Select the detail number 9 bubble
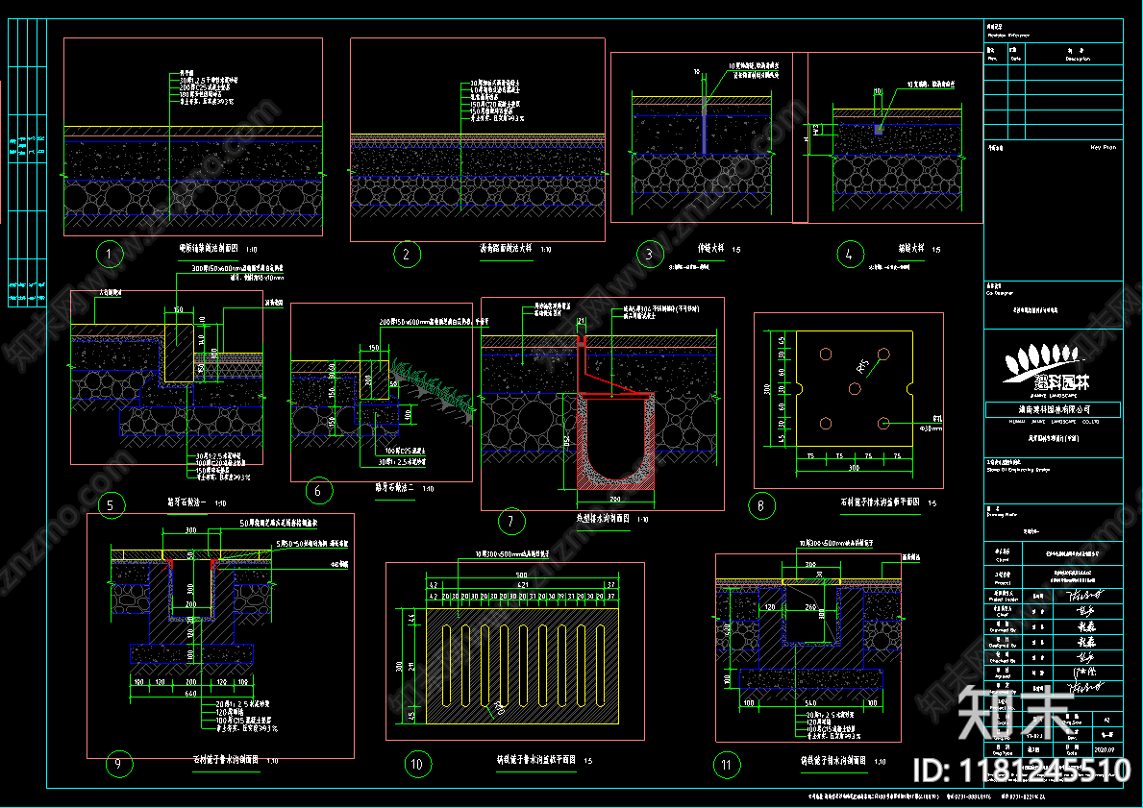The height and width of the screenshot is (808, 1143). click(x=119, y=764)
